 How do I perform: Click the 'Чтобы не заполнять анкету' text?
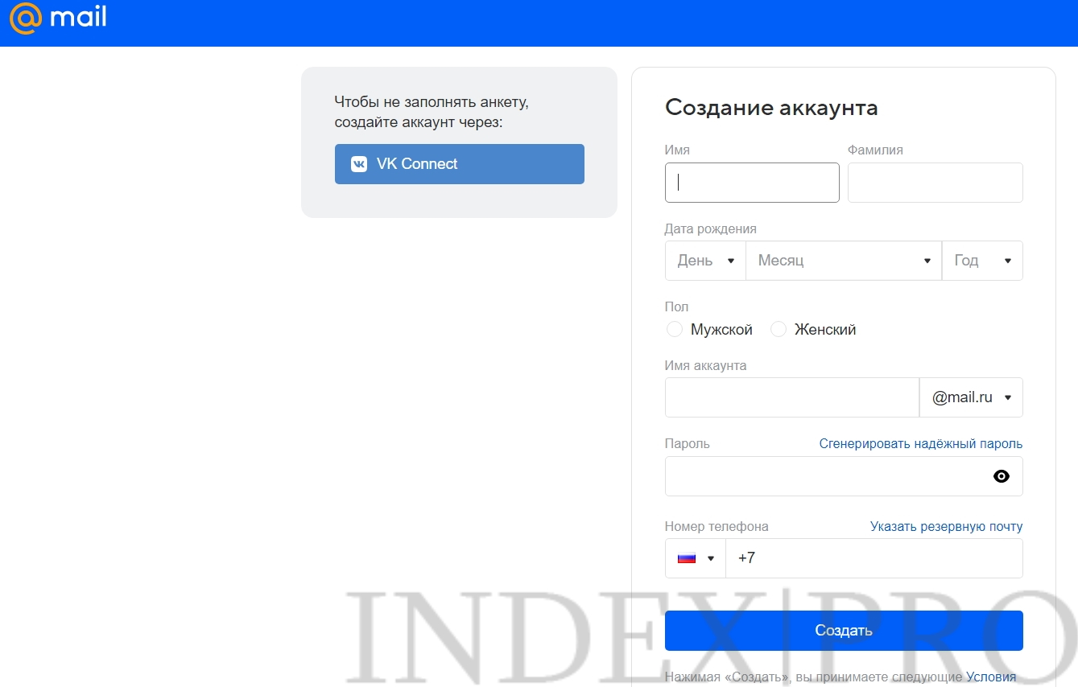pyautogui.click(x=432, y=102)
